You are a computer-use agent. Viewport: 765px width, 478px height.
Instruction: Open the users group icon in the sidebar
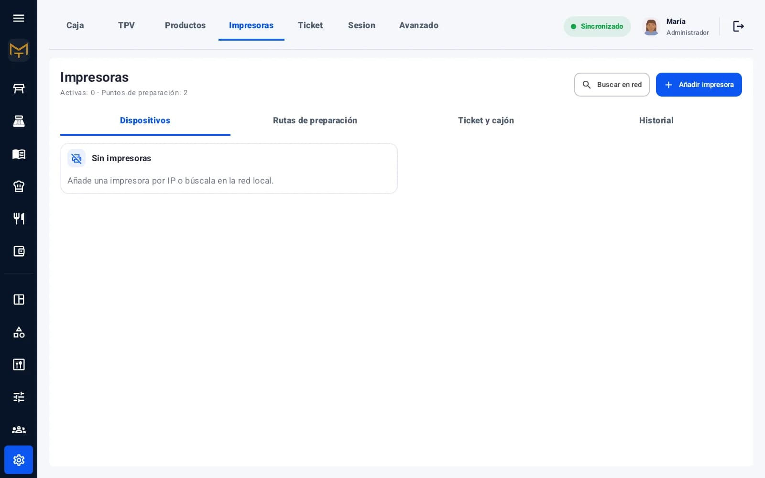(19, 430)
